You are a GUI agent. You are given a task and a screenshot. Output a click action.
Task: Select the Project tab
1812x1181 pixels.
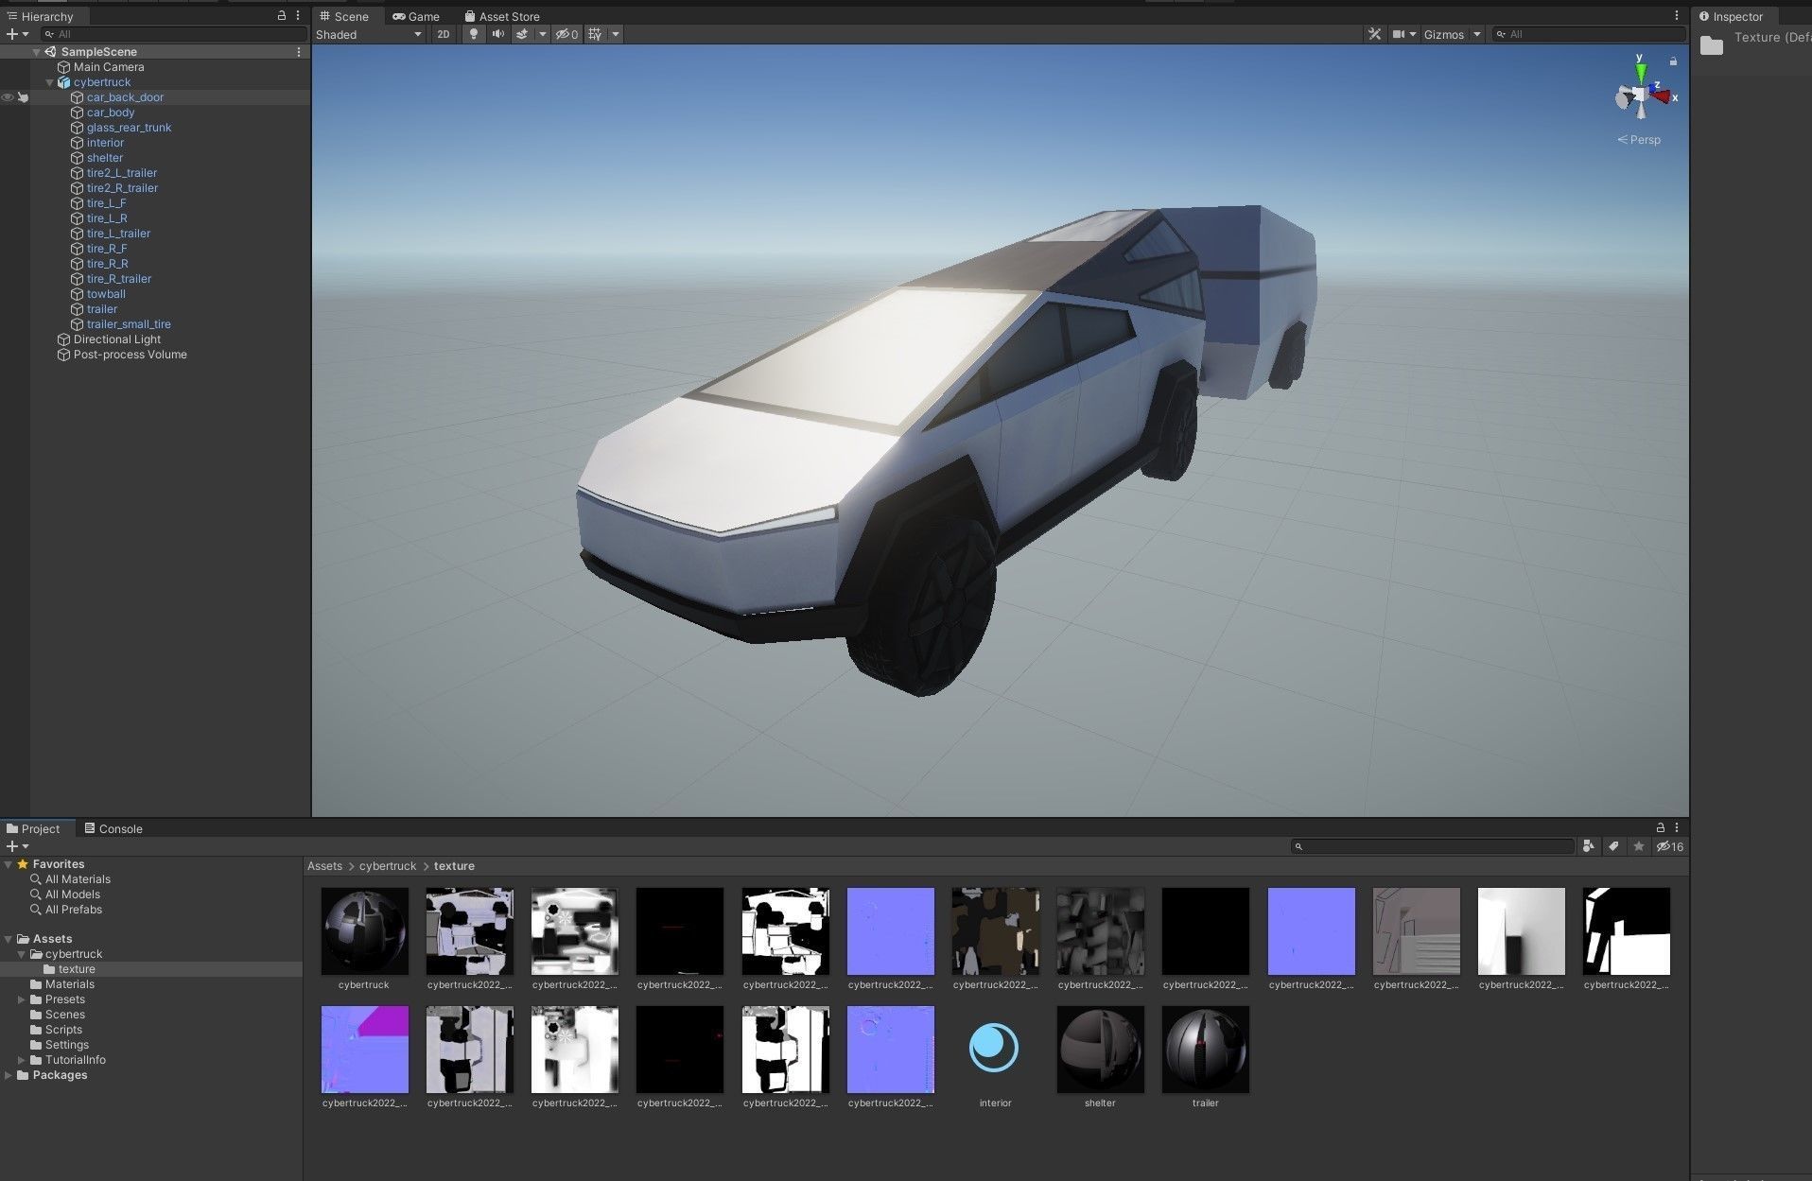coord(33,828)
